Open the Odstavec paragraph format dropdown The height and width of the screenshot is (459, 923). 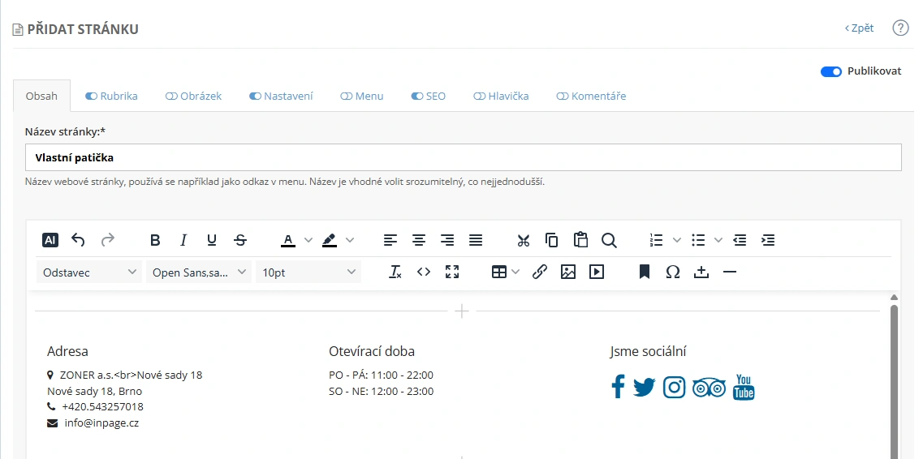[89, 272]
